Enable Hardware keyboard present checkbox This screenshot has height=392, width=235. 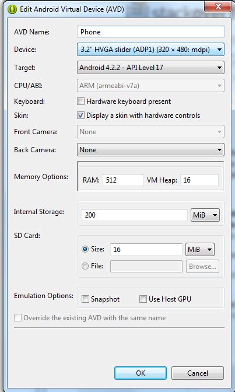80,101
